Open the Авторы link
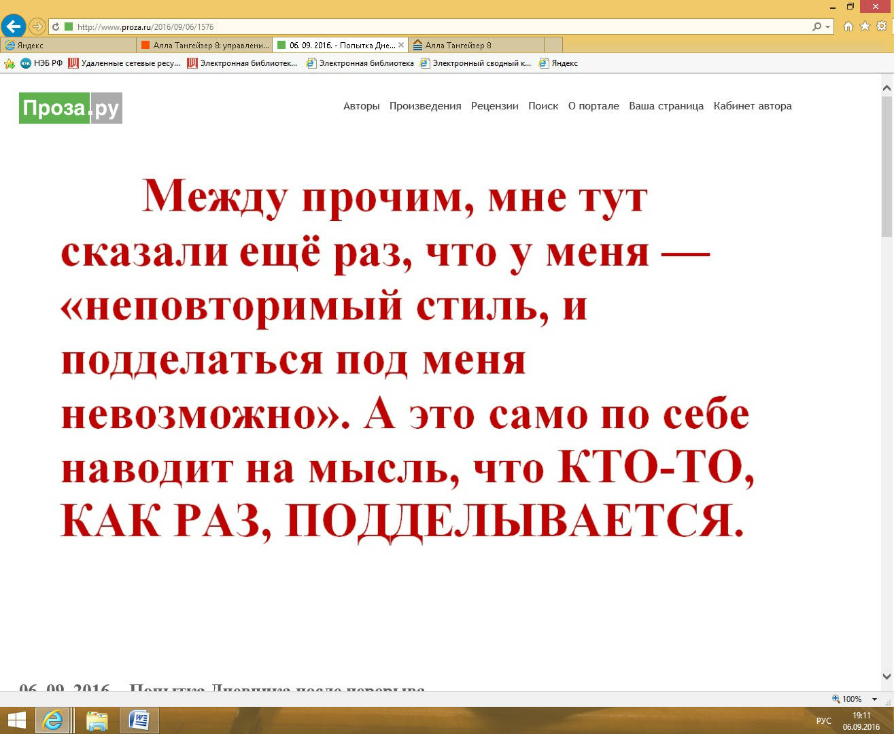 pyautogui.click(x=361, y=106)
